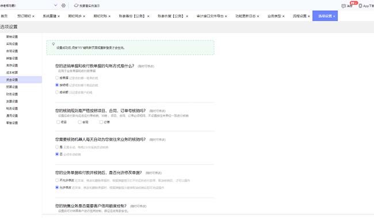Open the 账套备份【公测】 tab
The height and width of the screenshot is (218, 374).
click(132, 16)
